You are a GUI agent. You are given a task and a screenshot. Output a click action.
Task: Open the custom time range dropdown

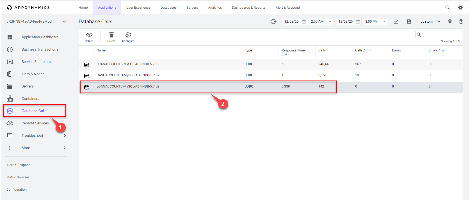click(x=439, y=22)
